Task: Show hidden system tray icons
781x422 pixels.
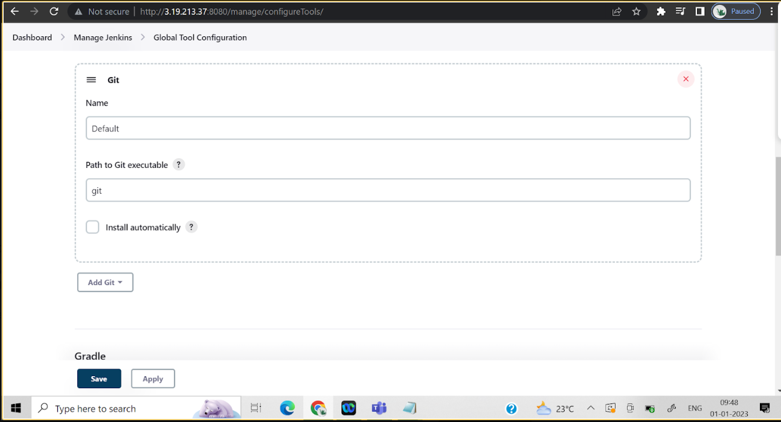Action: (591, 408)
